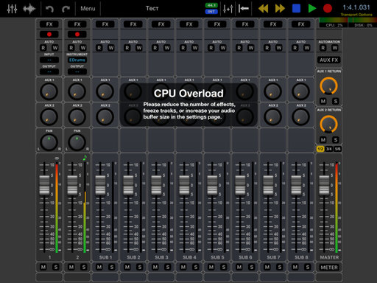Click the AUX 2 RETURN orange knob

point(328,124)
